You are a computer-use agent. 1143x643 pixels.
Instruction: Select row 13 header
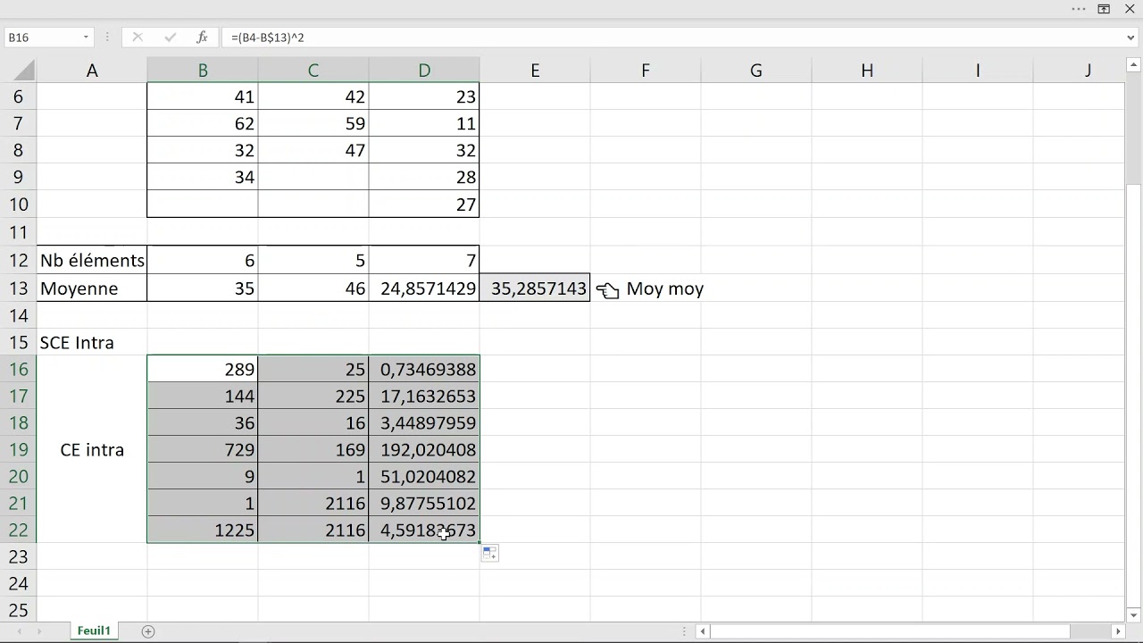click(x=18, y=288)
